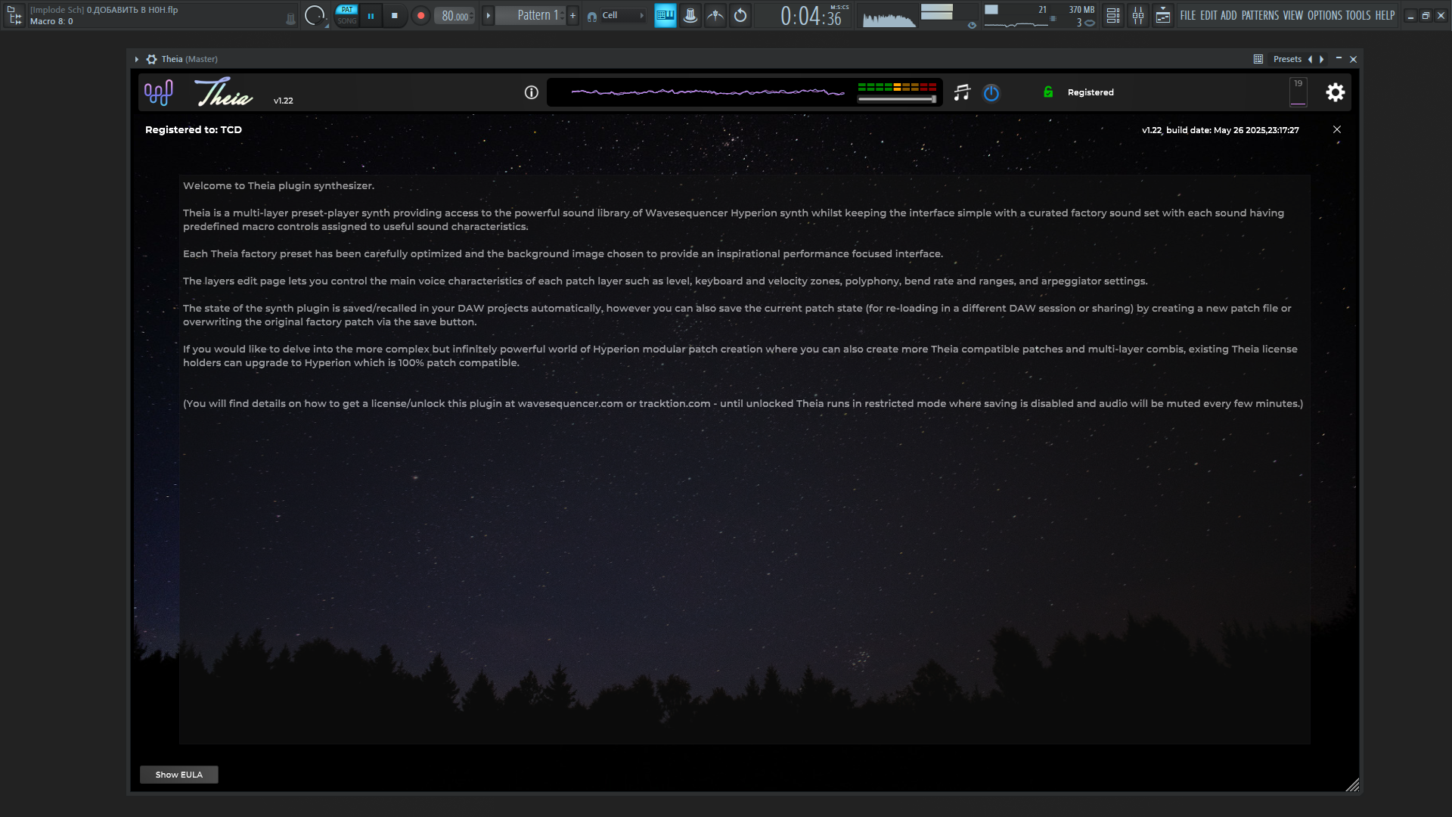
Task: Close the about page with X
Action: click(x=1337, y=129)
